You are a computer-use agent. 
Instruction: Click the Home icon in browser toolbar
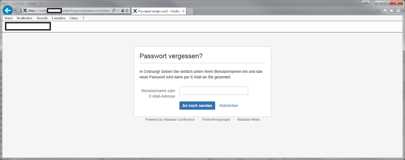coord(385,11)
